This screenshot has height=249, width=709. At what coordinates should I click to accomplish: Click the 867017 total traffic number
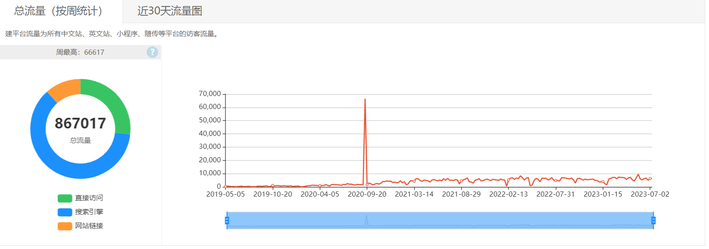coord(80,123)
